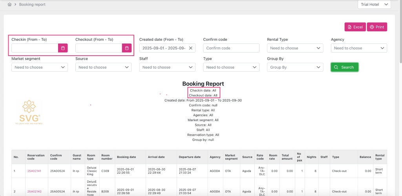Type in the Confirm code field

[x=231, y=48]
